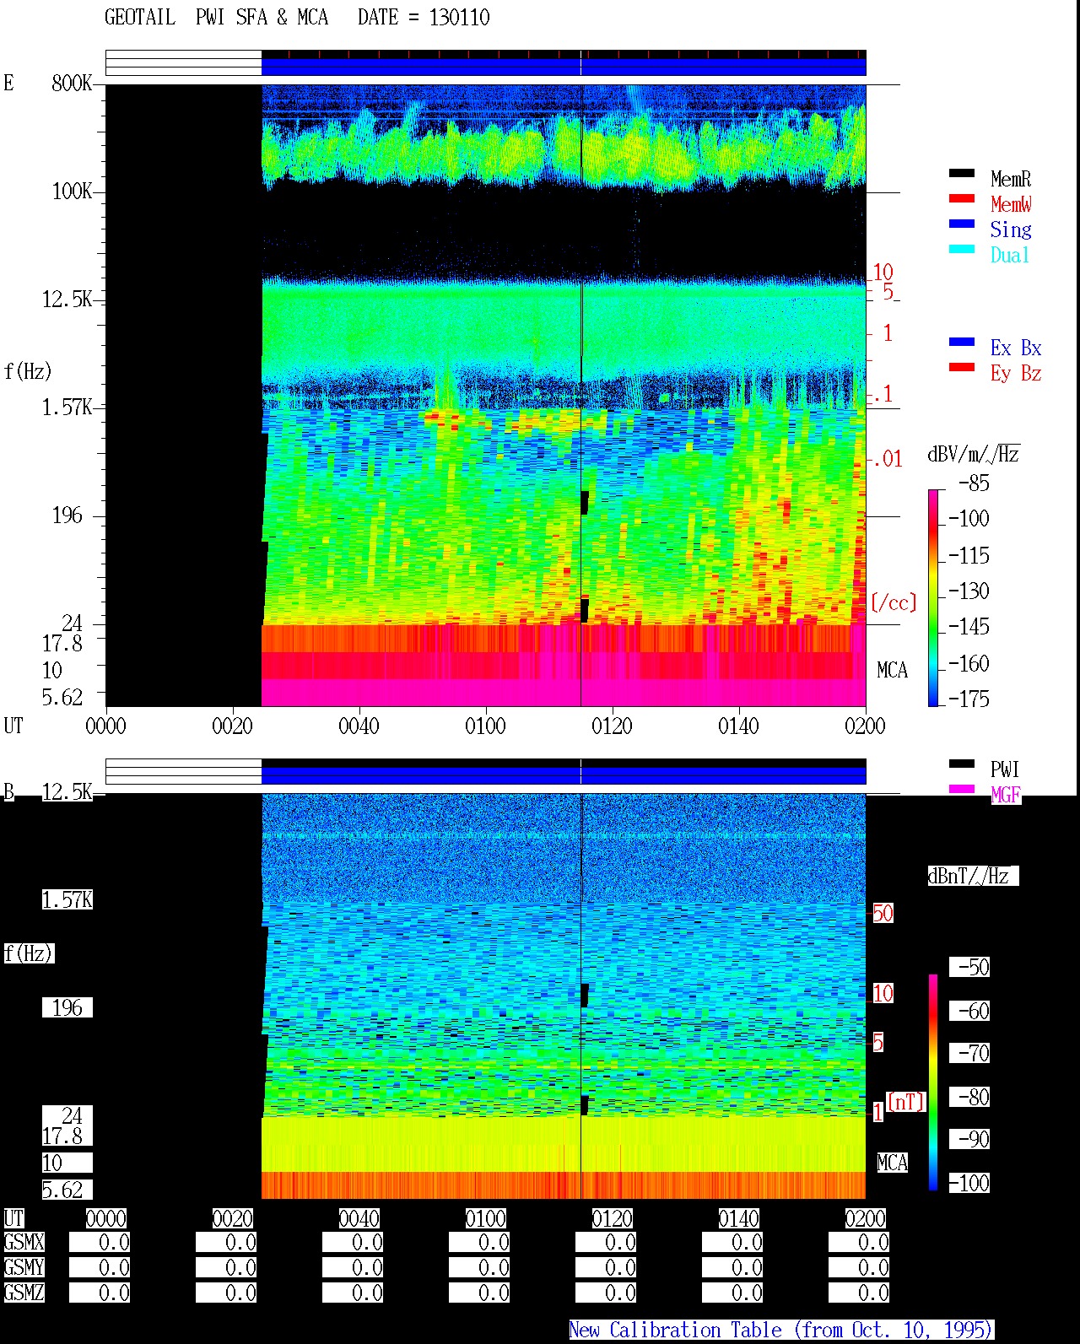Click the f(Hz) label on E panel

click(x=28, y=371)
